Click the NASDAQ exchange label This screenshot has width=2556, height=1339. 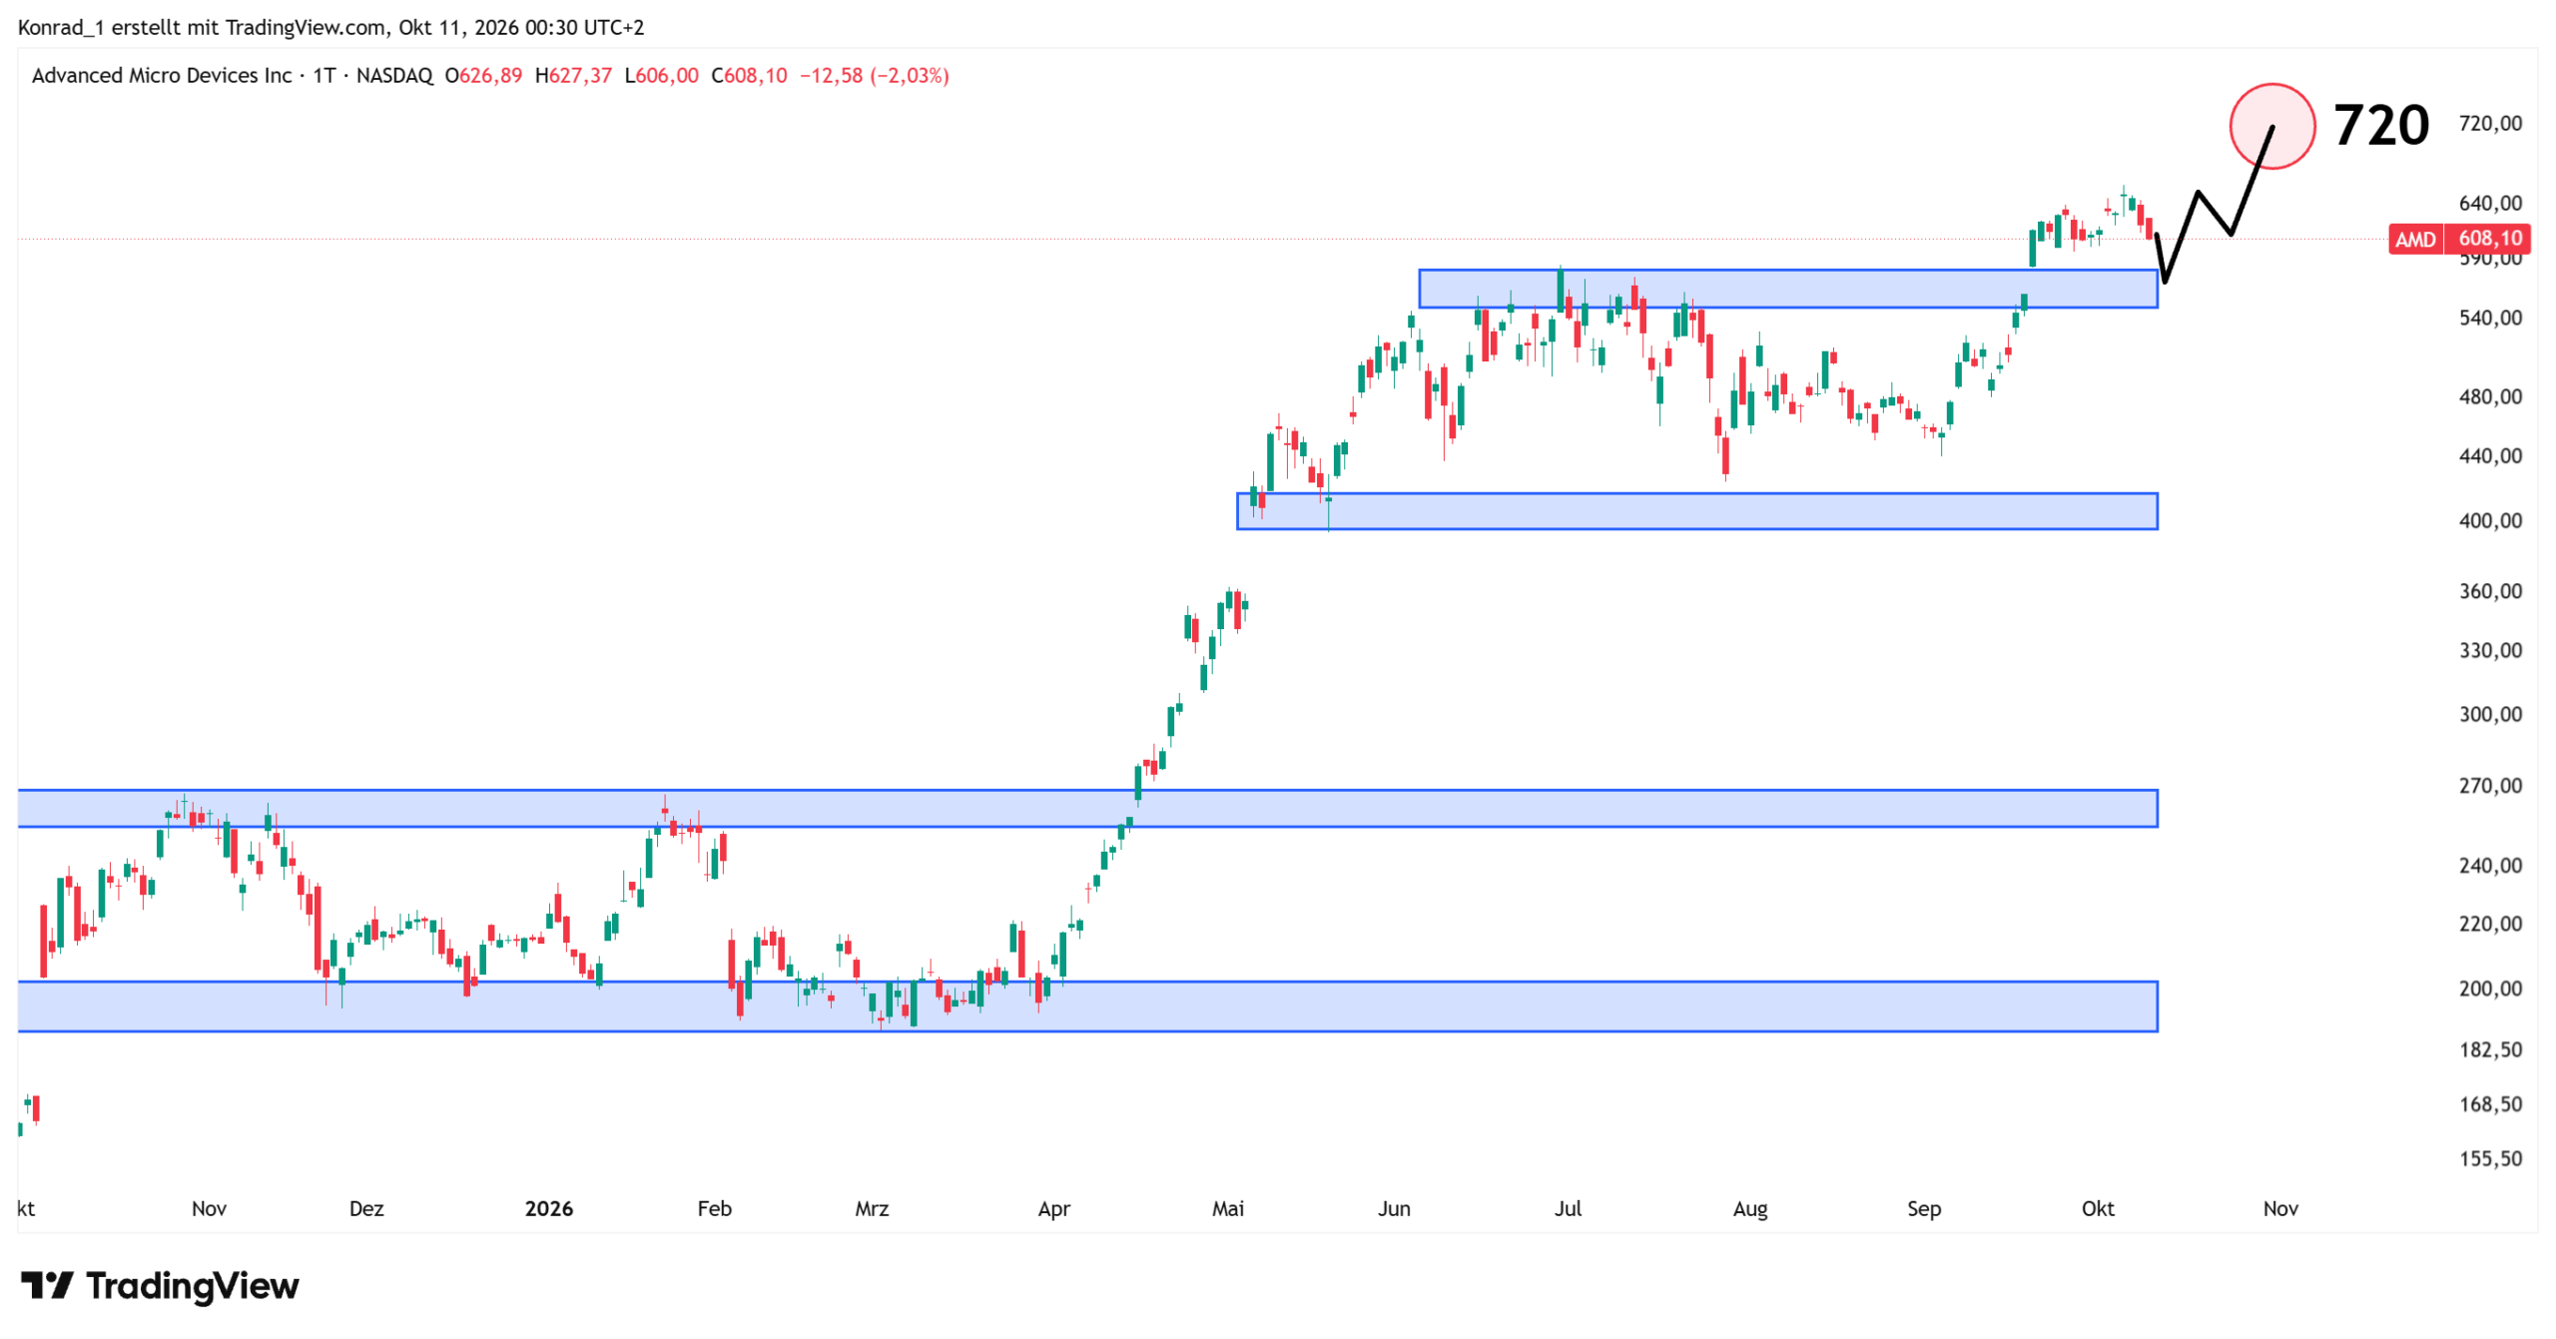[x=394, y=76]
